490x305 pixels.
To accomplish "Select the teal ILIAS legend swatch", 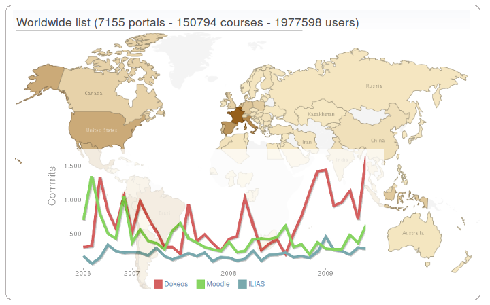I will (243, 284).
